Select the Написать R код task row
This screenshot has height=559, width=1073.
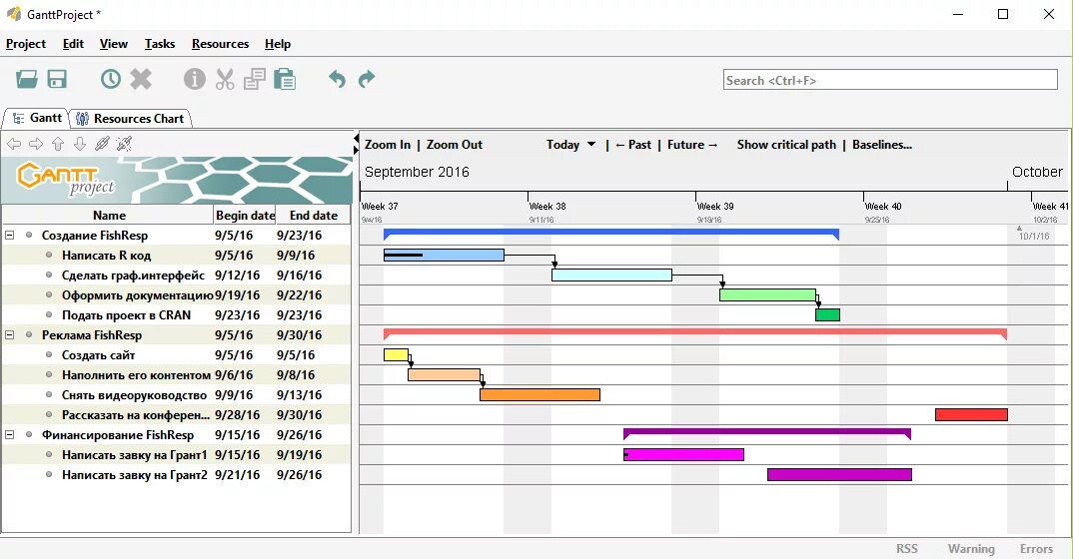(x=176, y=255)
